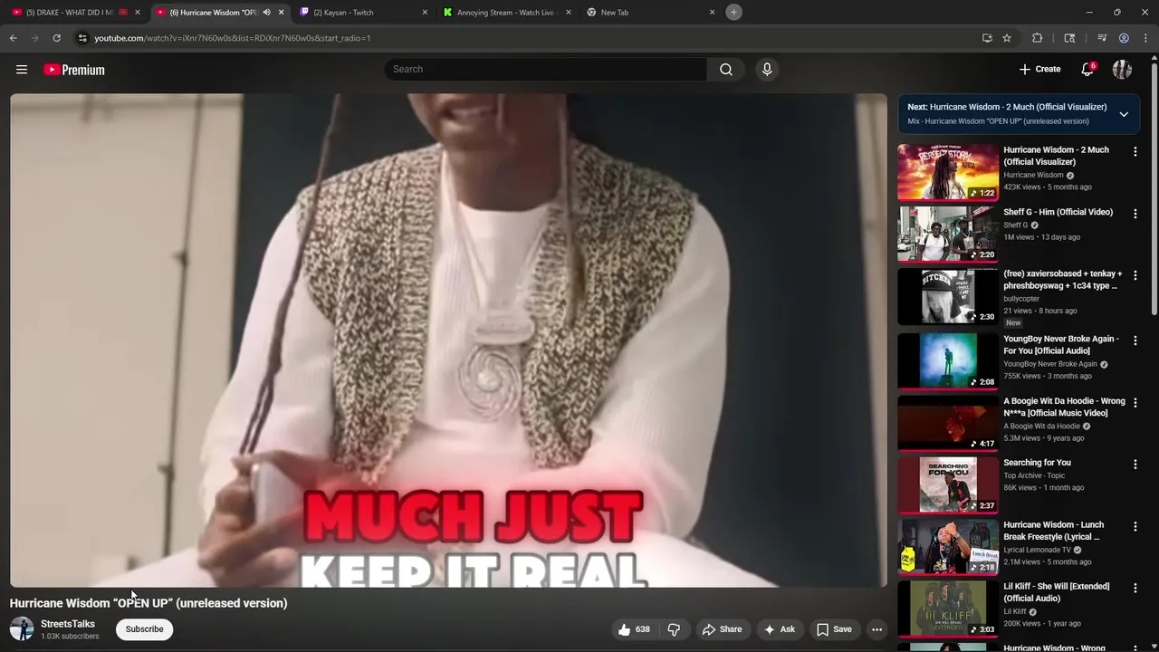Click the Lyrical Lemonade TV channel name

pyautogui.click(x=1037, y=550)
